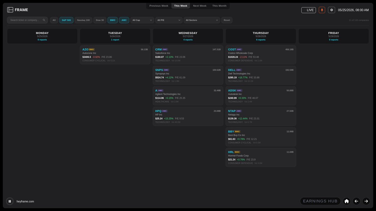Screen dimensions: 376x211
Task: Click the 456.18B market cap value
Action: 289,49
